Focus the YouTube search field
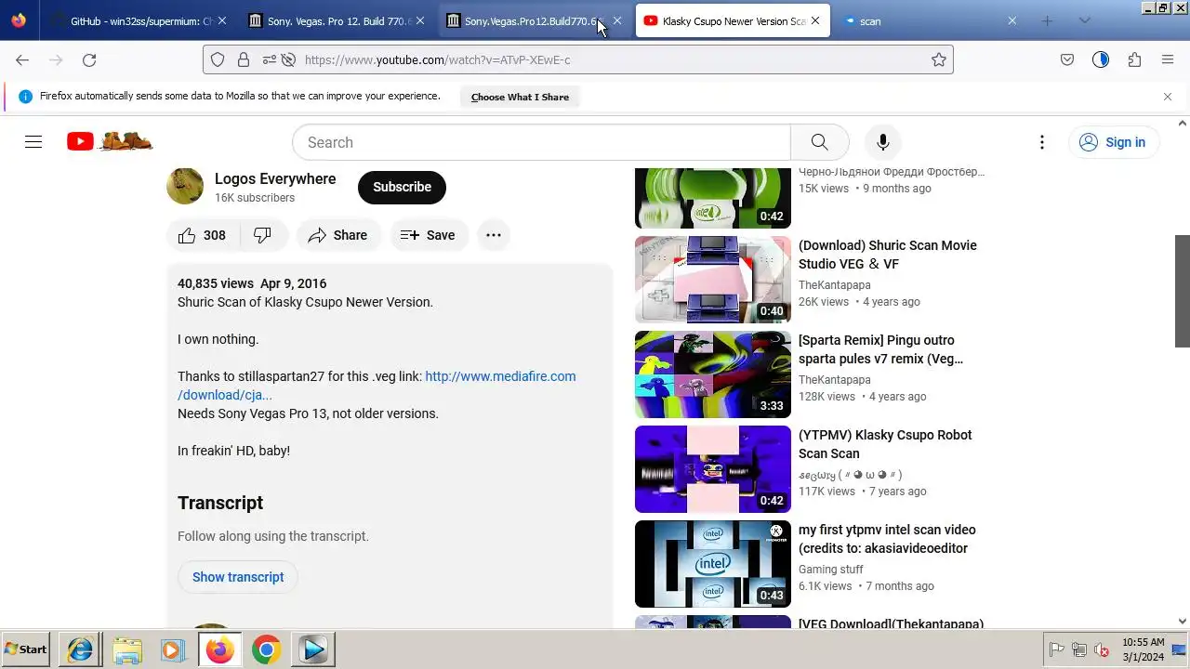1190x669 pixels. pyautogui.click(x=541, y=142)
